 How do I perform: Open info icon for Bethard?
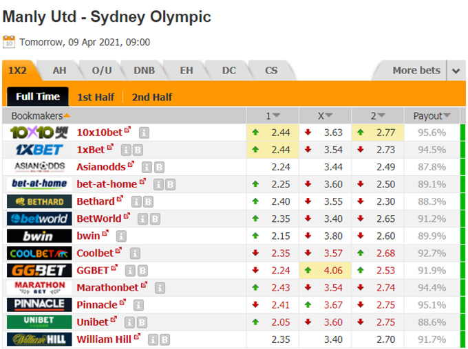(x=136, y=202)
